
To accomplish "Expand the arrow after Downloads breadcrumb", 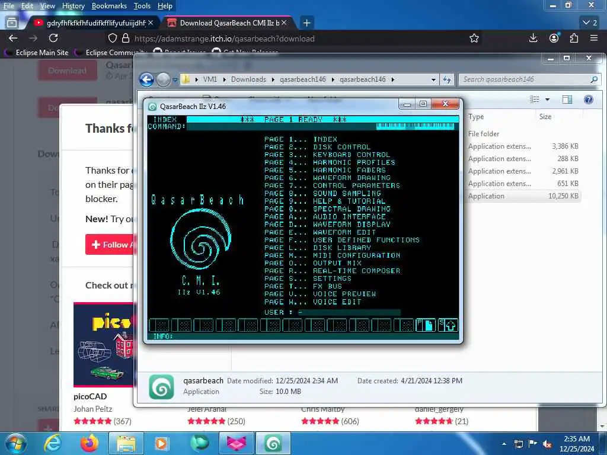I will 273,80.
